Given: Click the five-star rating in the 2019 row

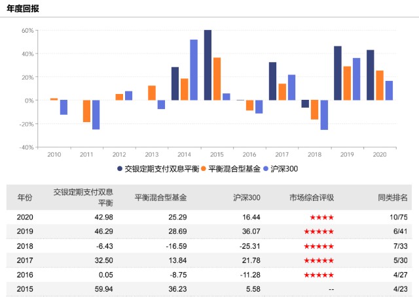Looking at the screenshot, I should pyautogui.click(x=321, y=232).
